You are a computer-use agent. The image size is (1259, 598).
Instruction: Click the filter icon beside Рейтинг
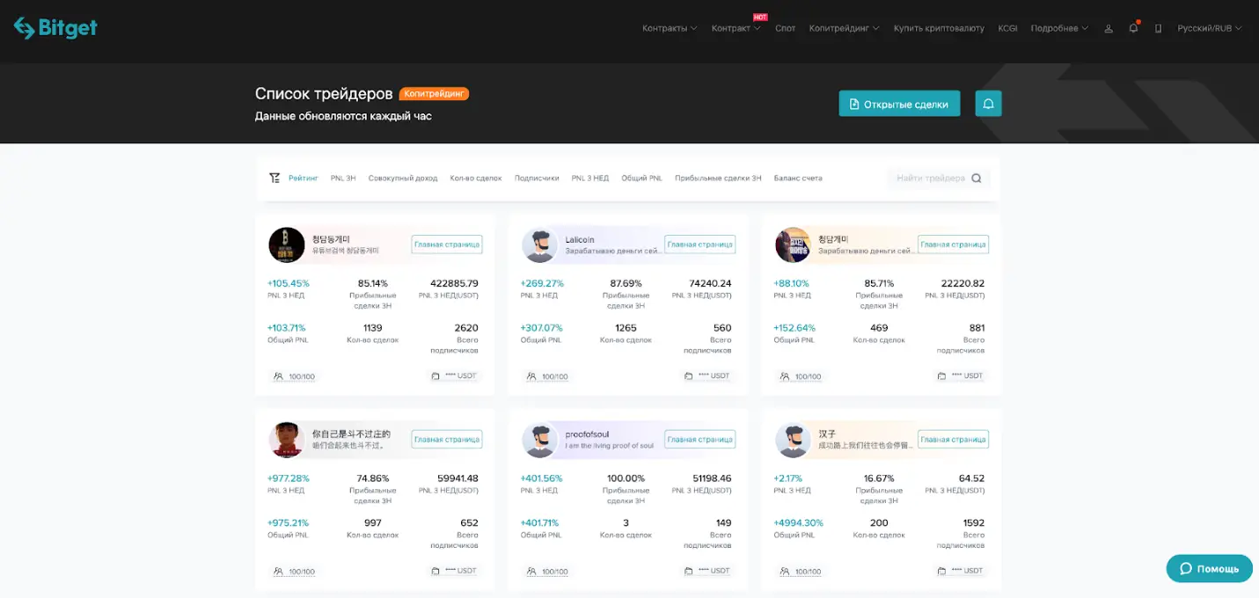274,178
